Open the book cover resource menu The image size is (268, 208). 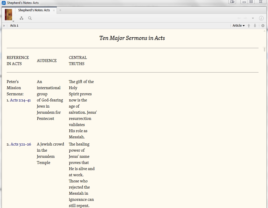coord(8,15)
